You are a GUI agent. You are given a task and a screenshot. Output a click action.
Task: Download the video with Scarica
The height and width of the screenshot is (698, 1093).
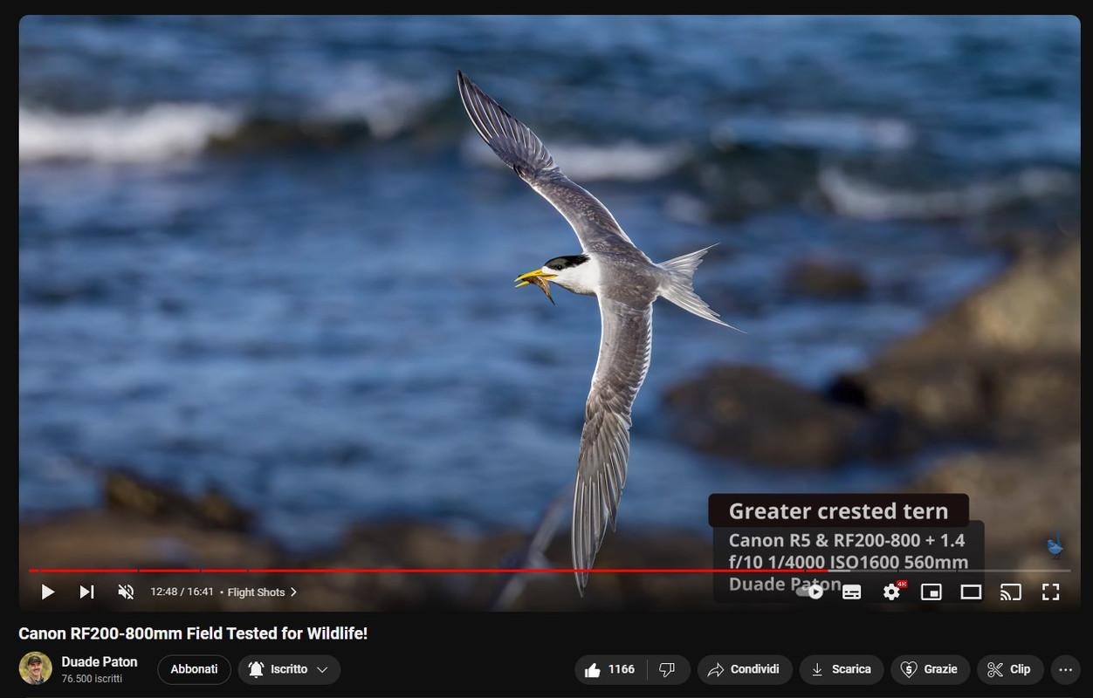tap(842, 669)
